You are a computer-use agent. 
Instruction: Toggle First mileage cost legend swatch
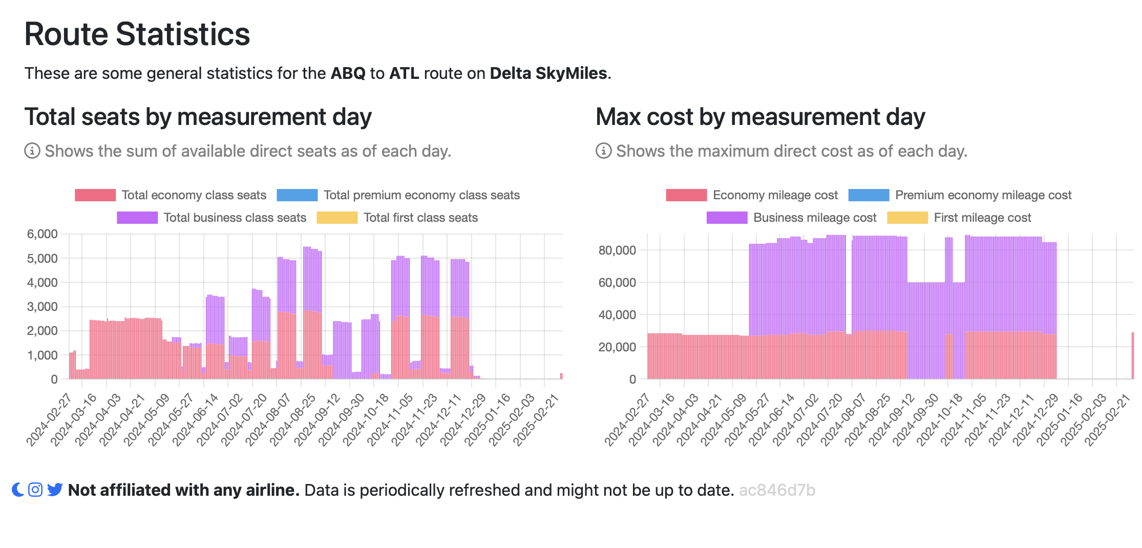907,218
